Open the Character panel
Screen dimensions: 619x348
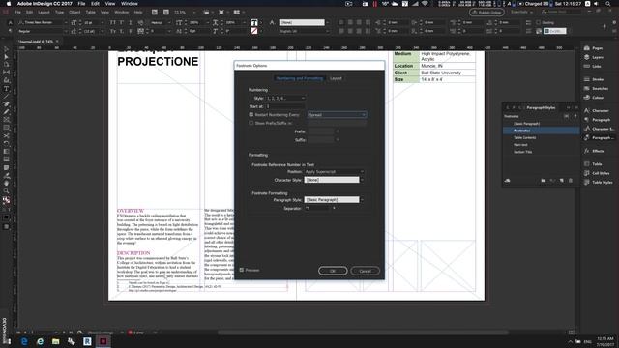596,110
